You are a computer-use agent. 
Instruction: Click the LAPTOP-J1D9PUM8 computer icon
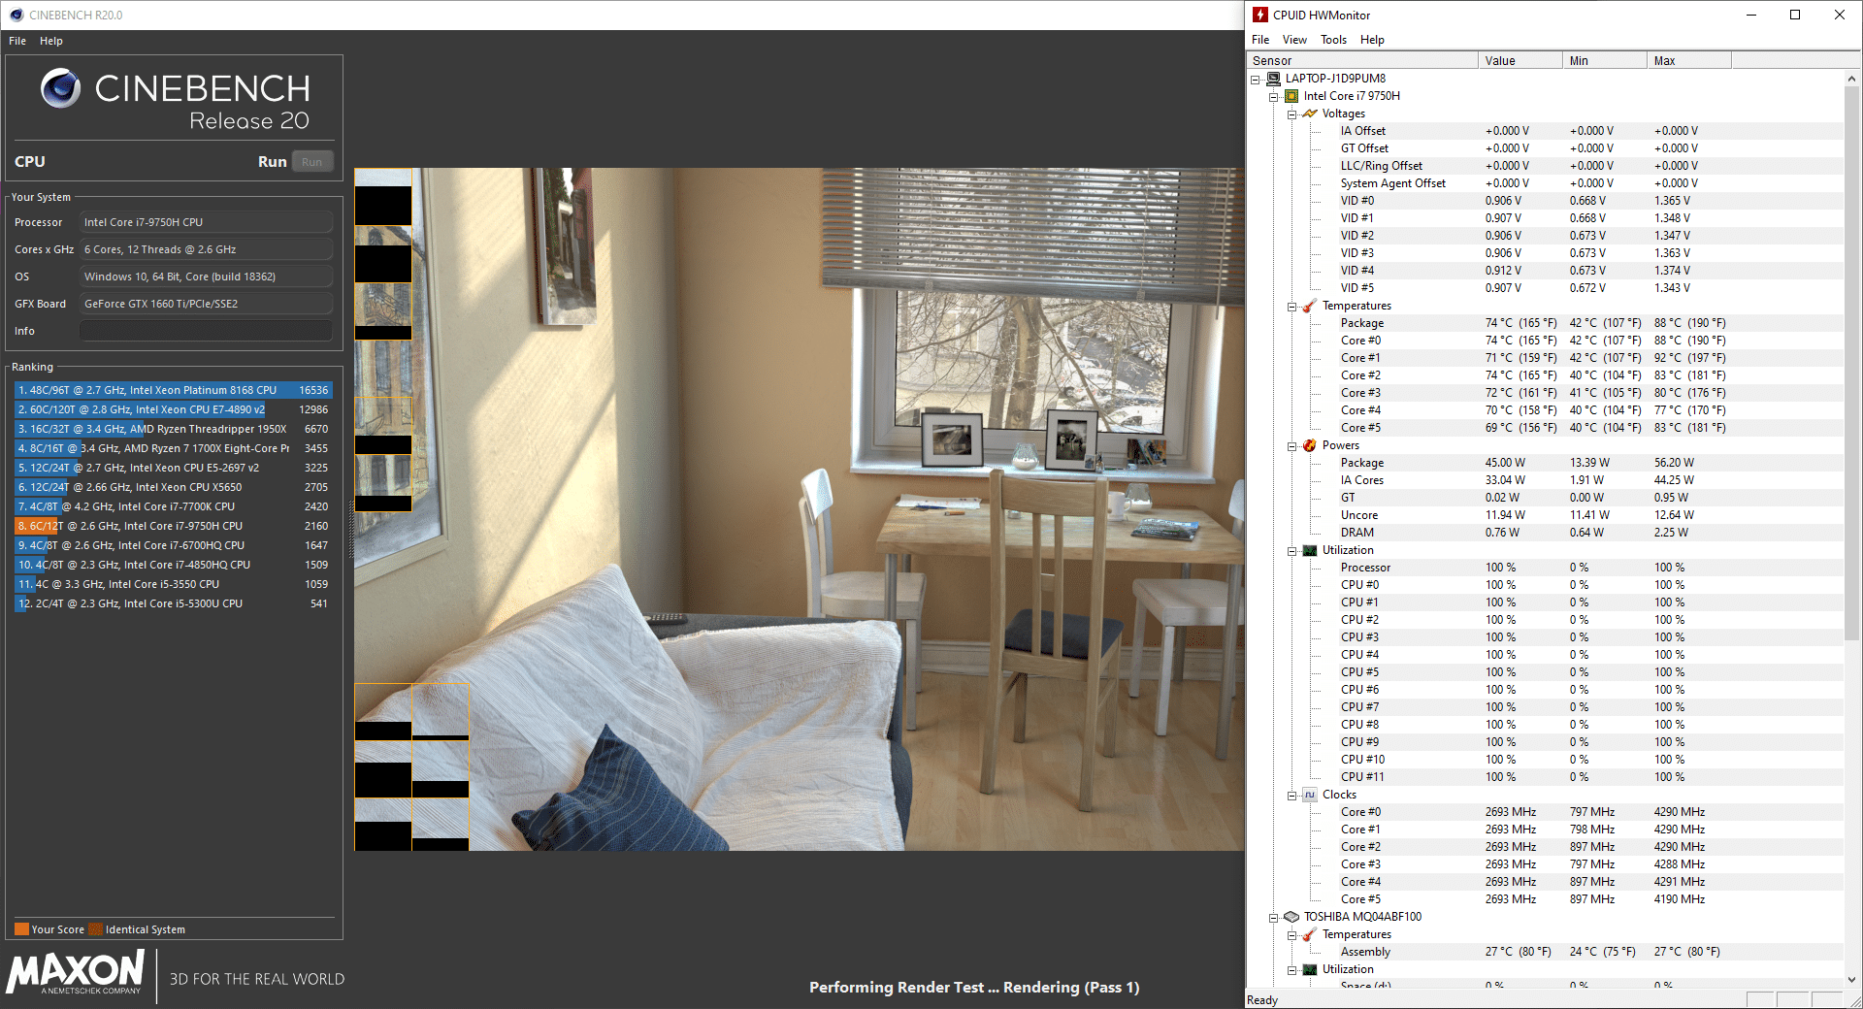(1273, 79)
